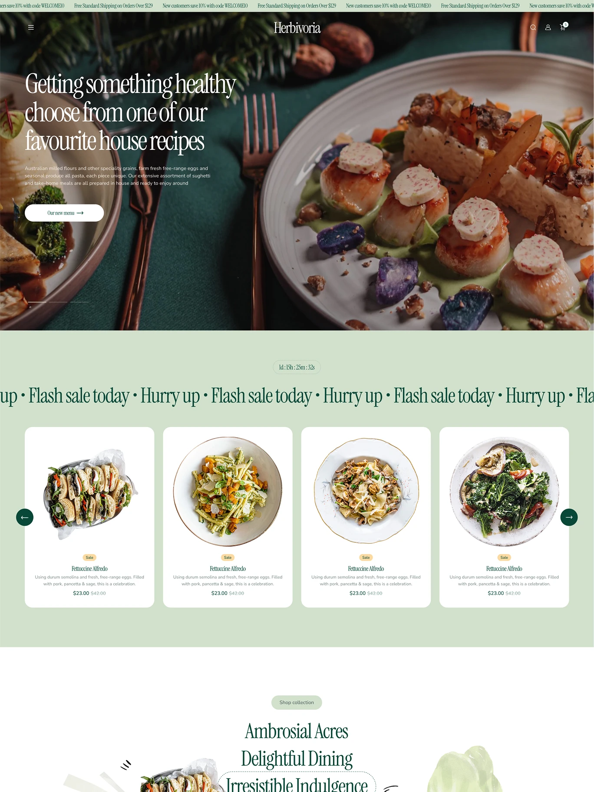Click the Delightful Dining collection heading

297,759
